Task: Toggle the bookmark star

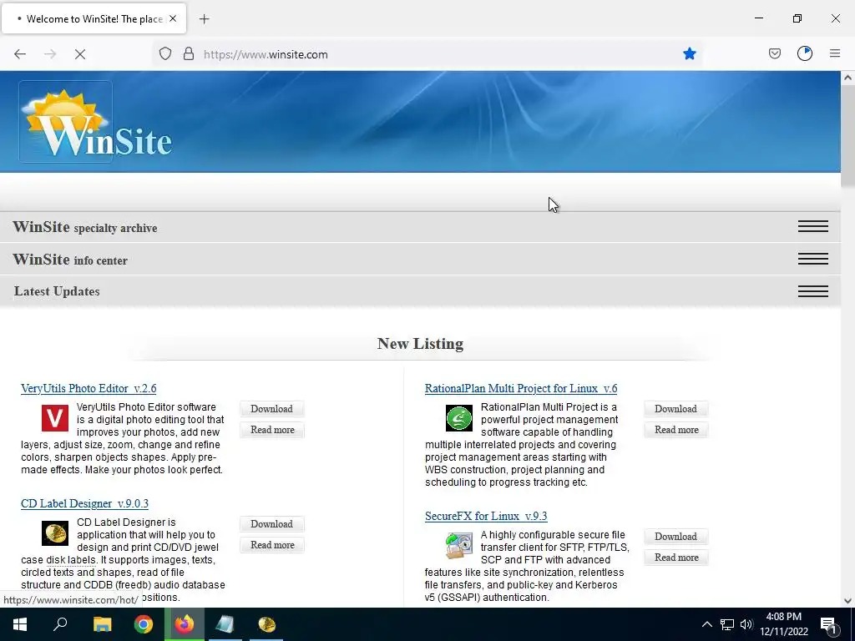Action: [689, 53]
